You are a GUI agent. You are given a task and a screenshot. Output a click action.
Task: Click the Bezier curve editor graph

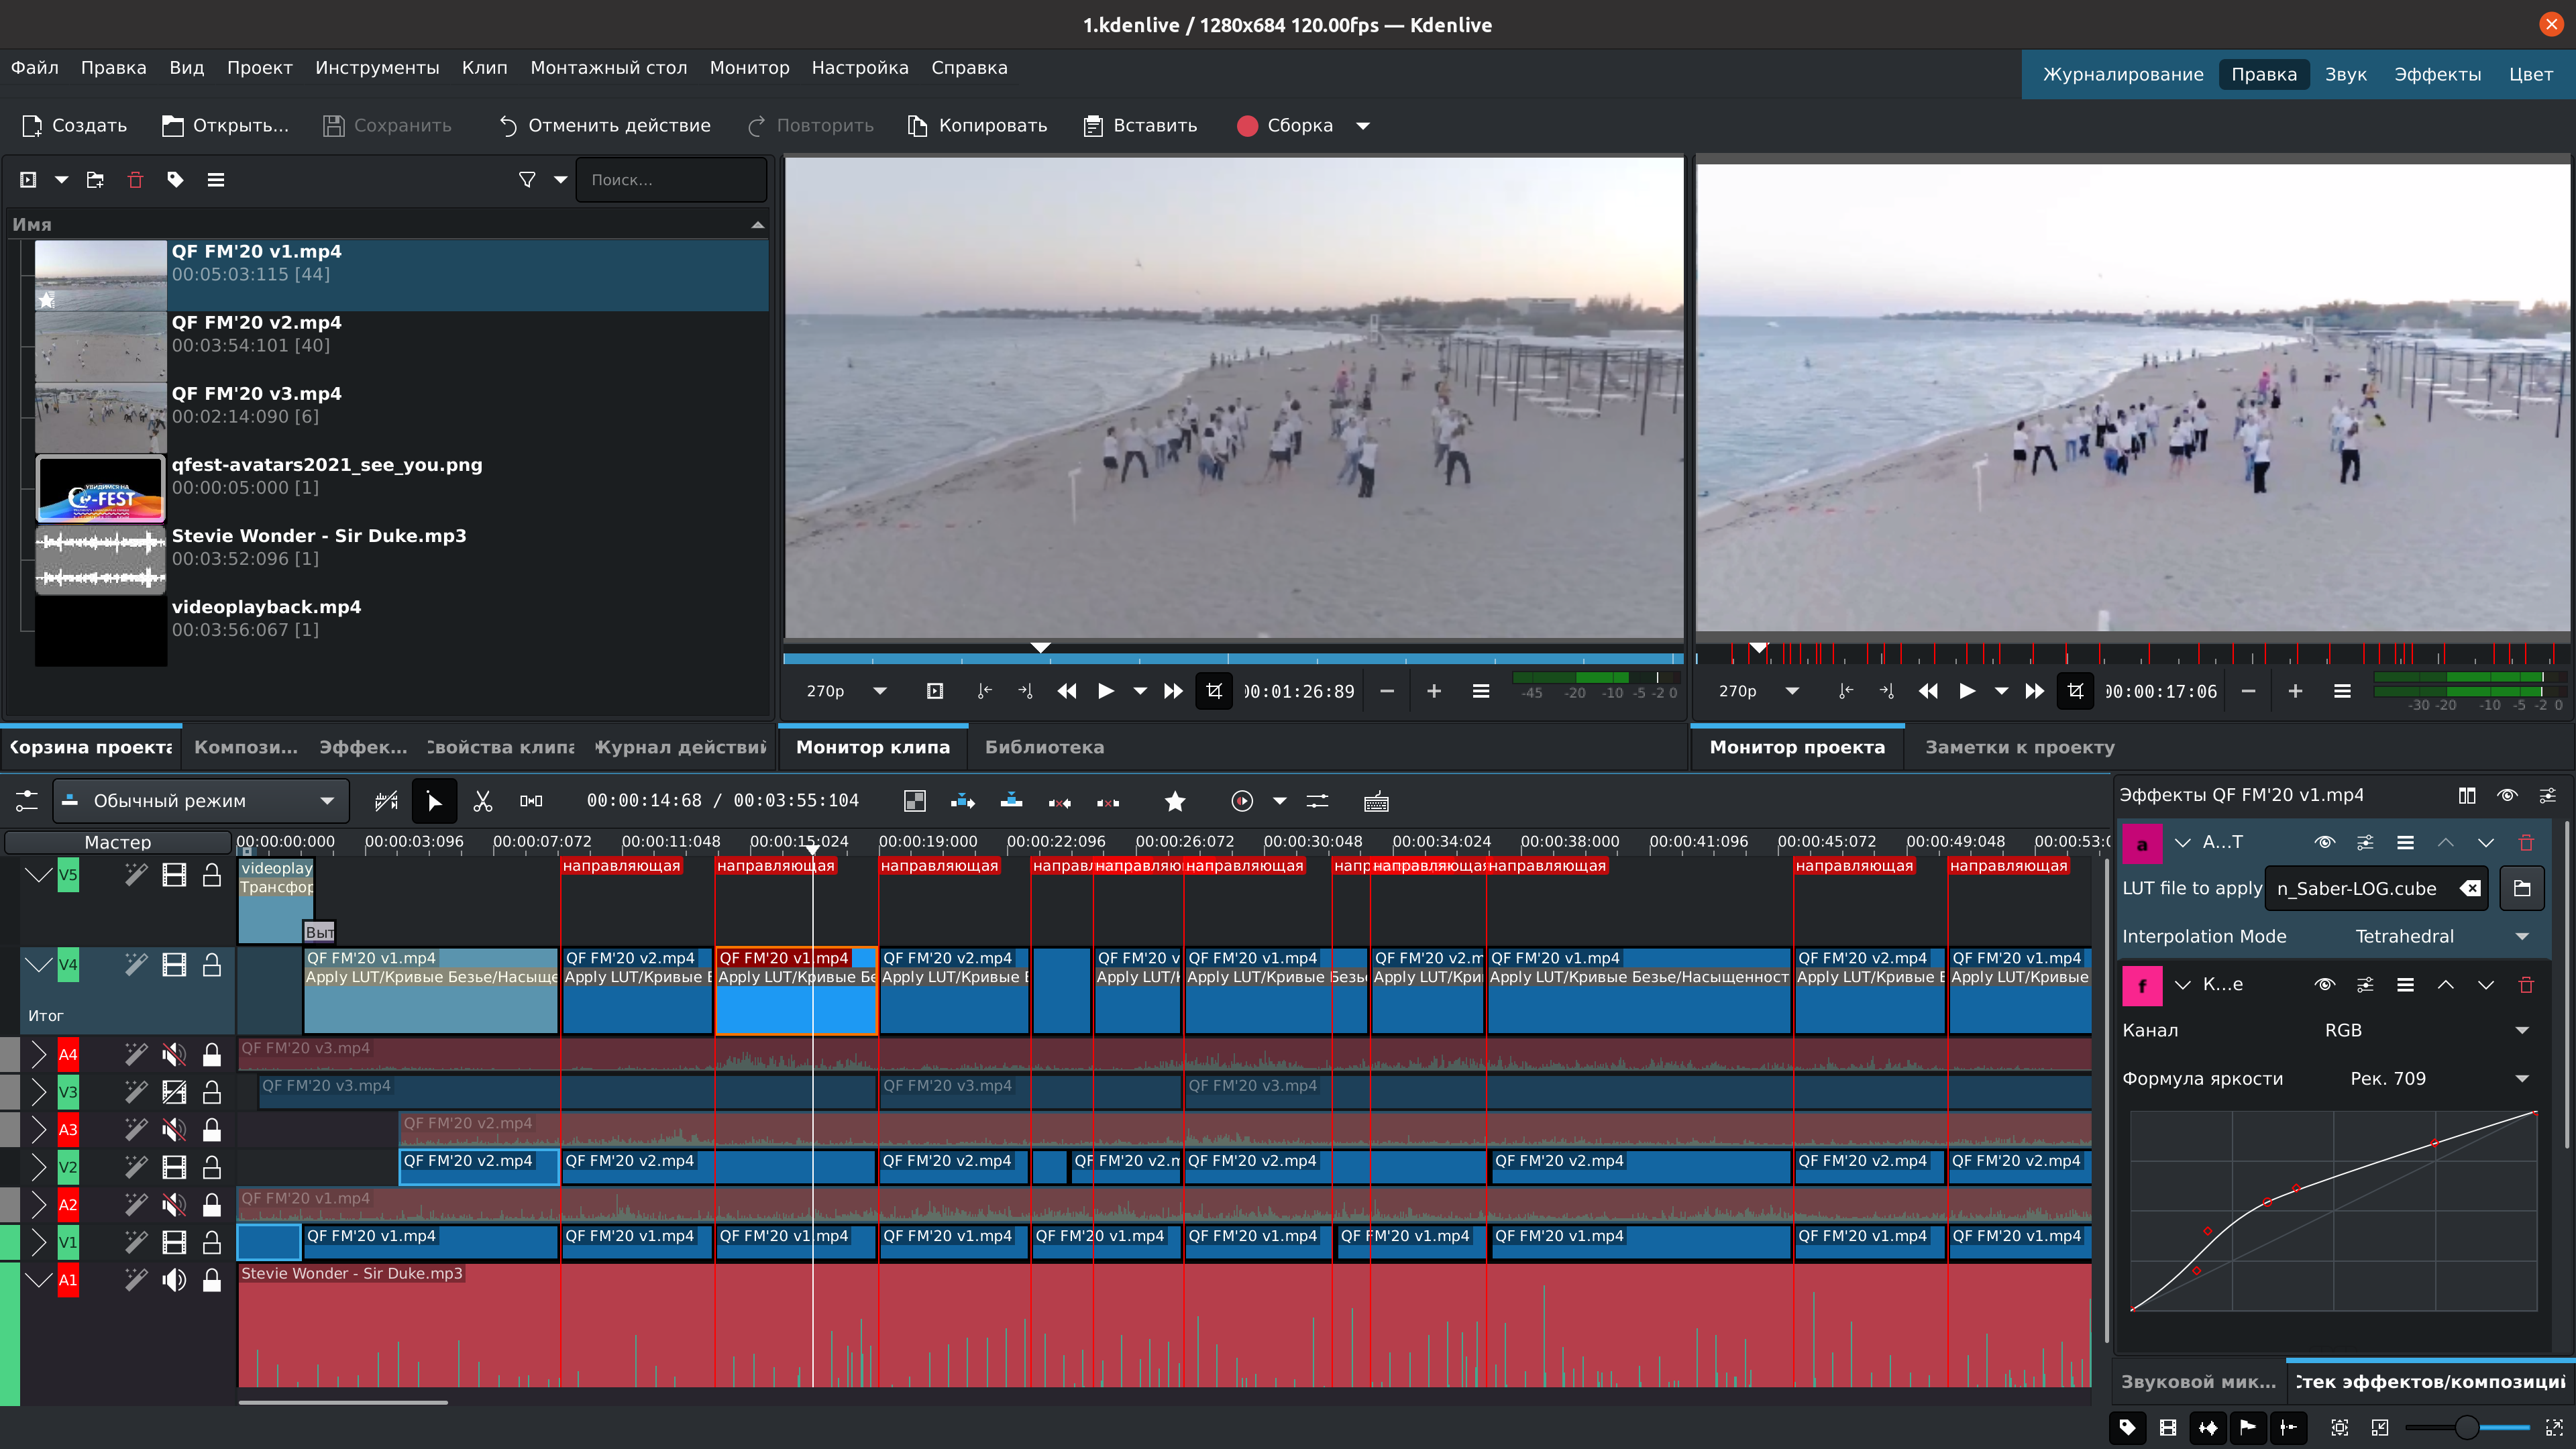coord(2333,1210)
